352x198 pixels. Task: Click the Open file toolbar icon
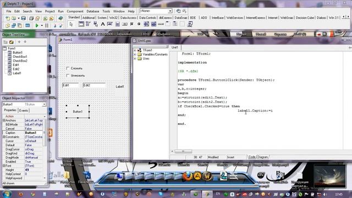coord(14,18)
